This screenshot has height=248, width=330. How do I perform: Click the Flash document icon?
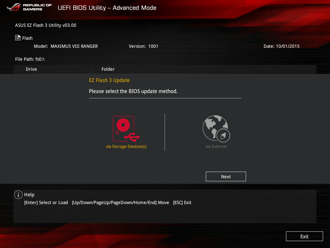coord(18,38)
